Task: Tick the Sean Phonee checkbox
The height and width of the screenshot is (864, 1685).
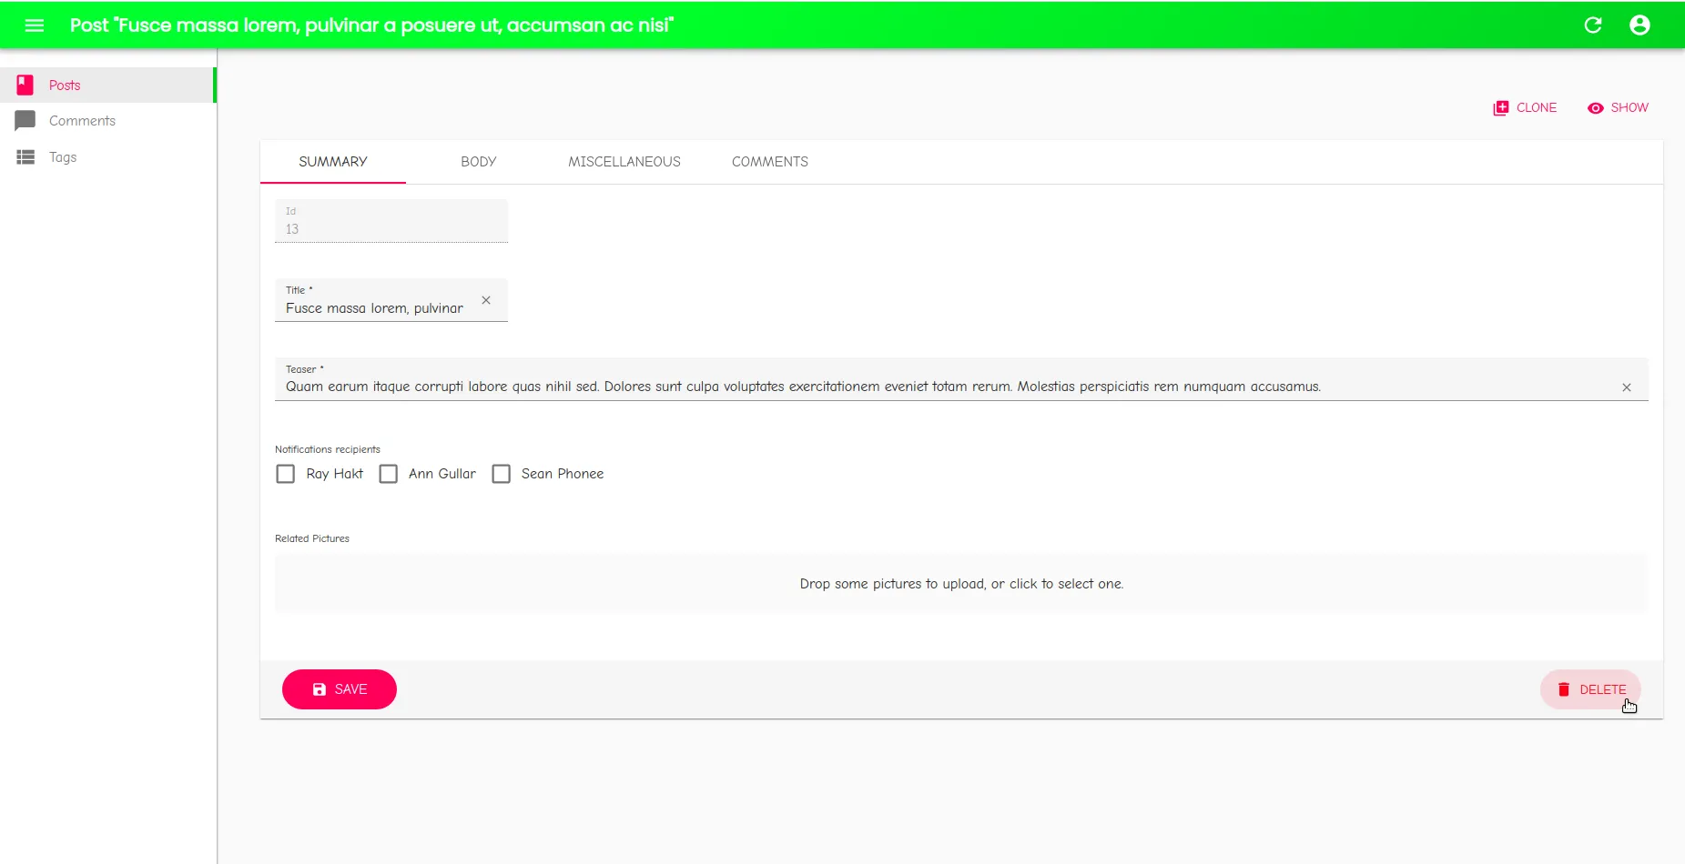Action: point(501,474)
